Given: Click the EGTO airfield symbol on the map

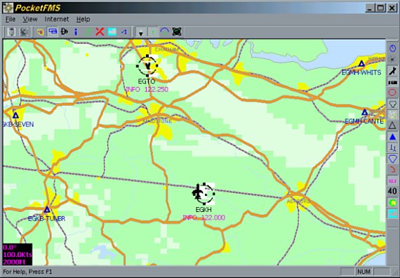Looking at the screenshot, I should [147, 65].
